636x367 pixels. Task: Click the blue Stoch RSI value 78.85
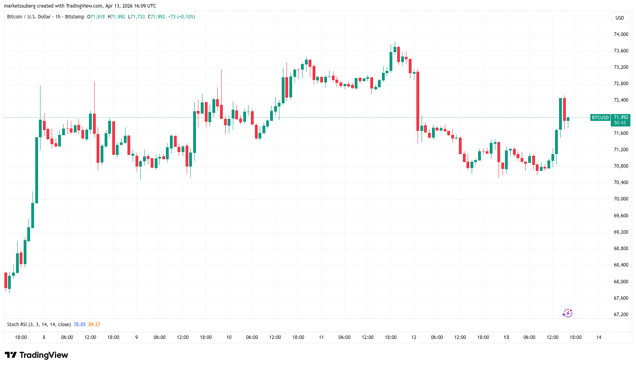click(79, 325)
